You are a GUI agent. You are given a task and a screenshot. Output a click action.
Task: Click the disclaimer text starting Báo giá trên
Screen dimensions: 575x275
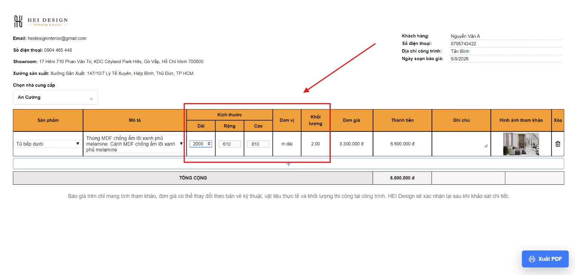[x=288, y=196]
